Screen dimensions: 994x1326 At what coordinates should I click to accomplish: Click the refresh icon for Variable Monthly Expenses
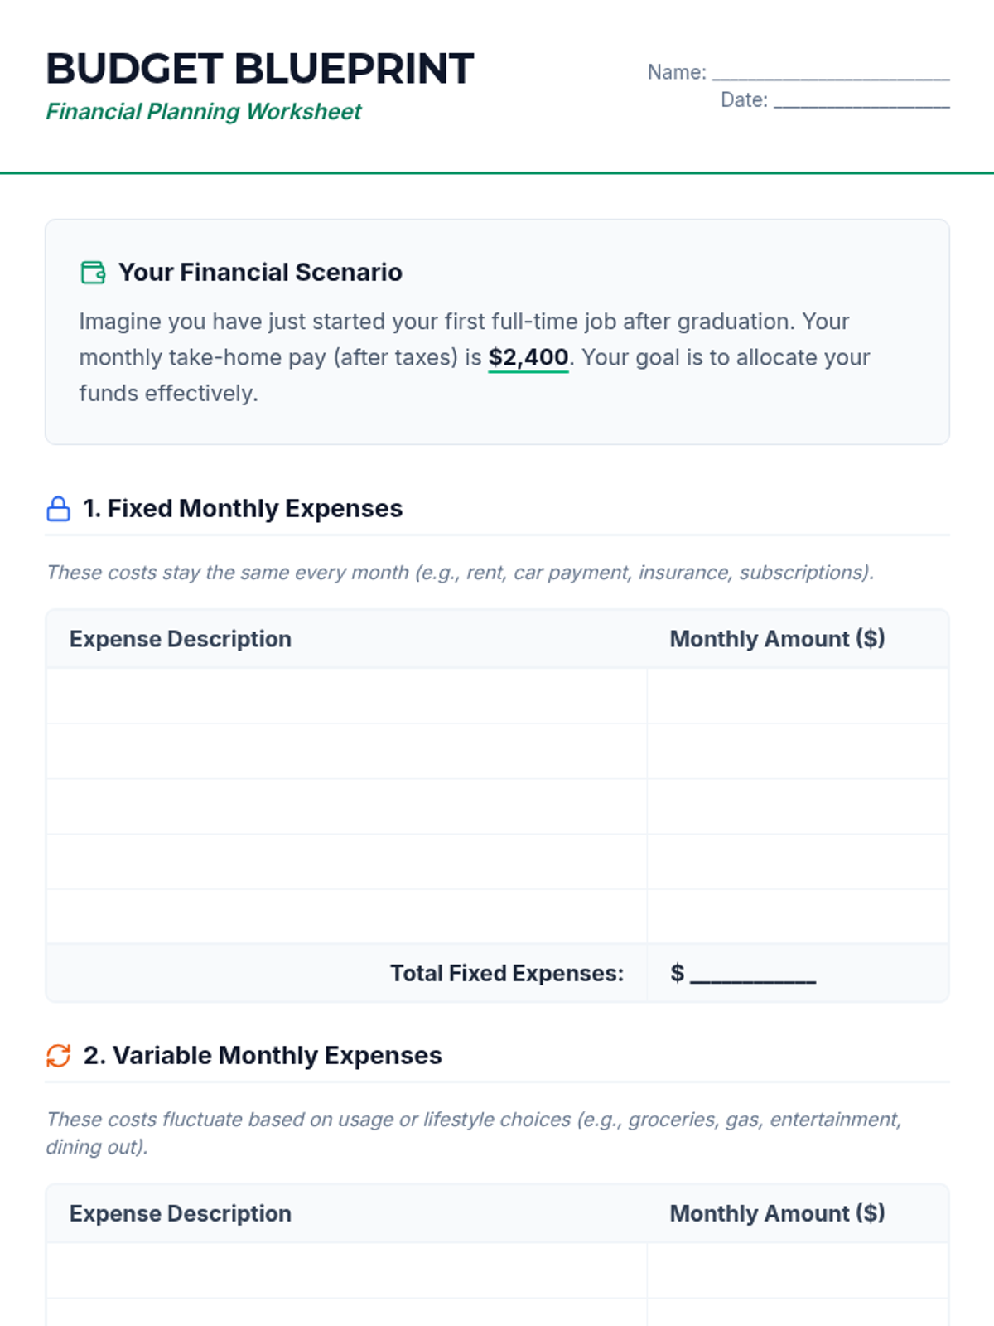pos(58,1055)
